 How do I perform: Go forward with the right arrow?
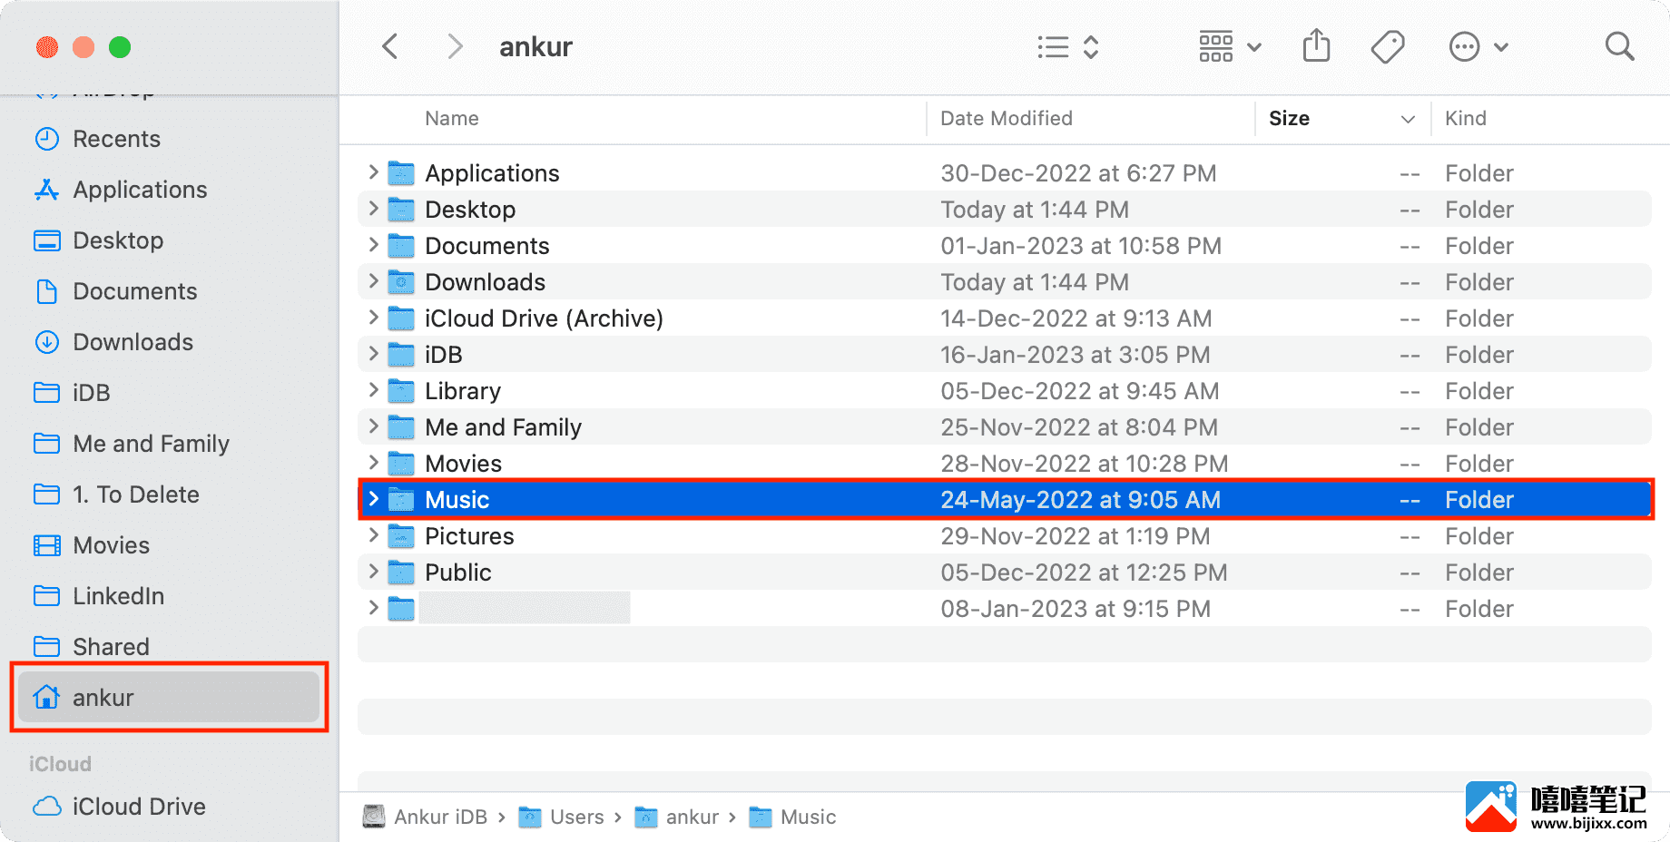point(456,46)
